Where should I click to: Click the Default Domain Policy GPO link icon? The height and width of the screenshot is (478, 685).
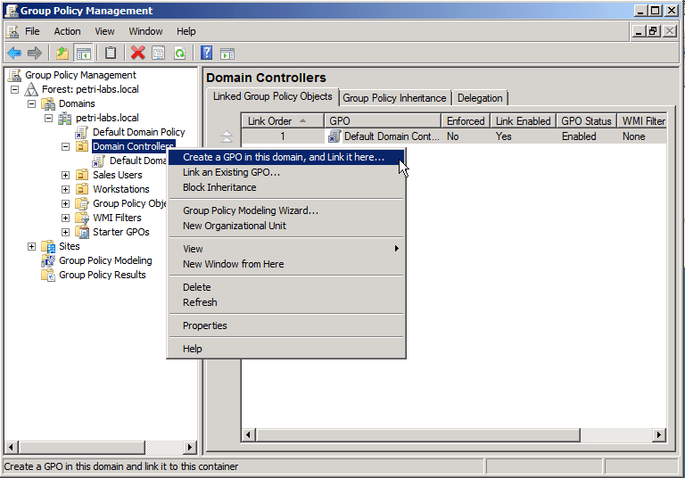82,132
